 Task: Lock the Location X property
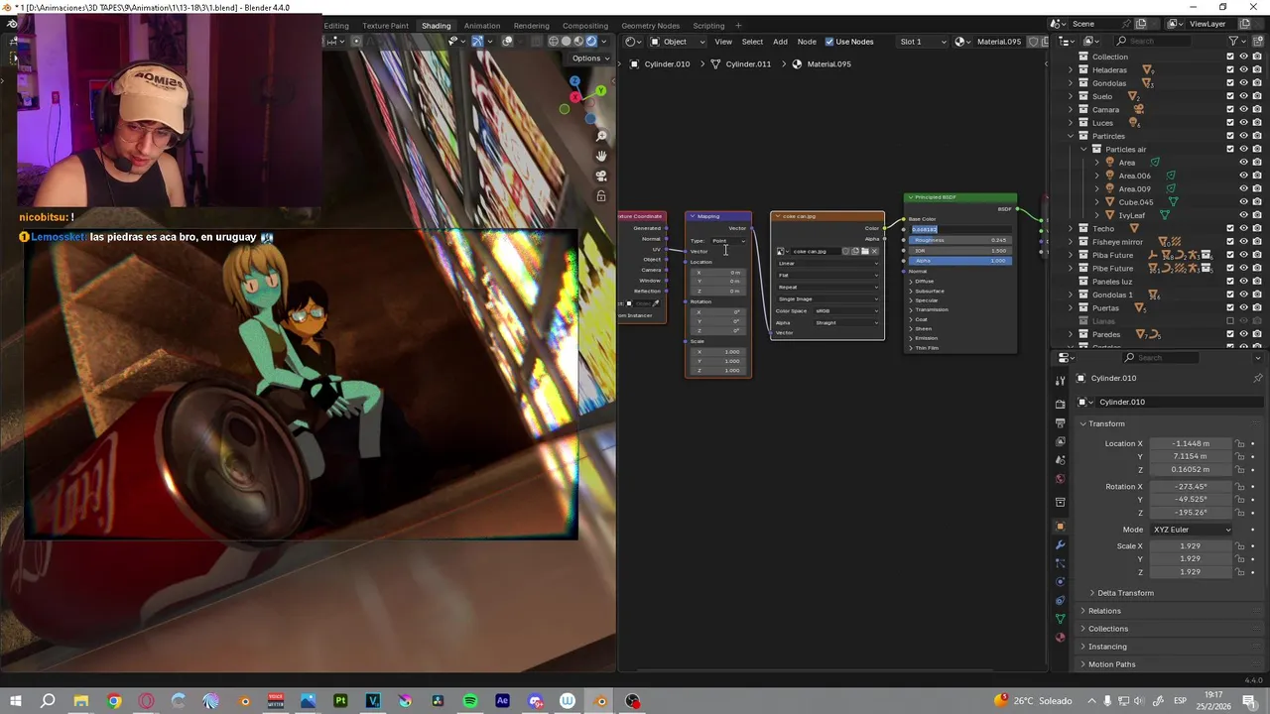[x=1240, y=443]
